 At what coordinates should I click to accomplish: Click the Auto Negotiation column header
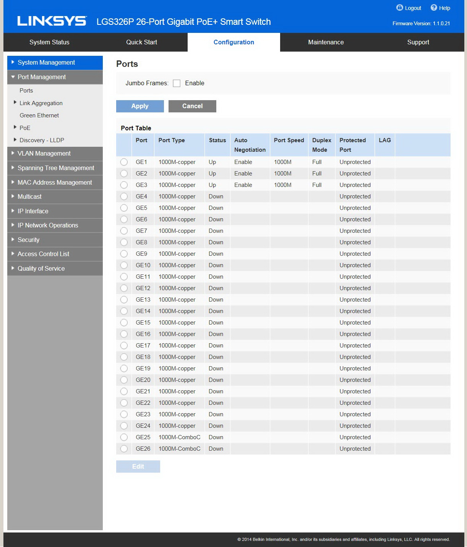[x=250, y=145]
